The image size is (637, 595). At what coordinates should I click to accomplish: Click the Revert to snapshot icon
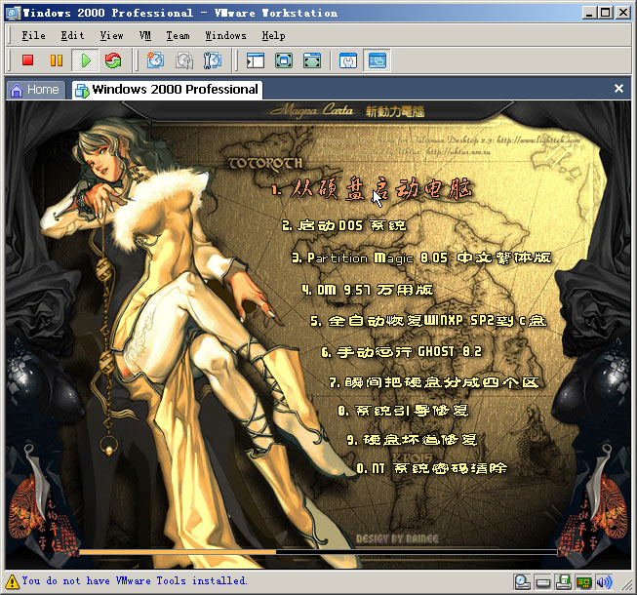(184, 60)
